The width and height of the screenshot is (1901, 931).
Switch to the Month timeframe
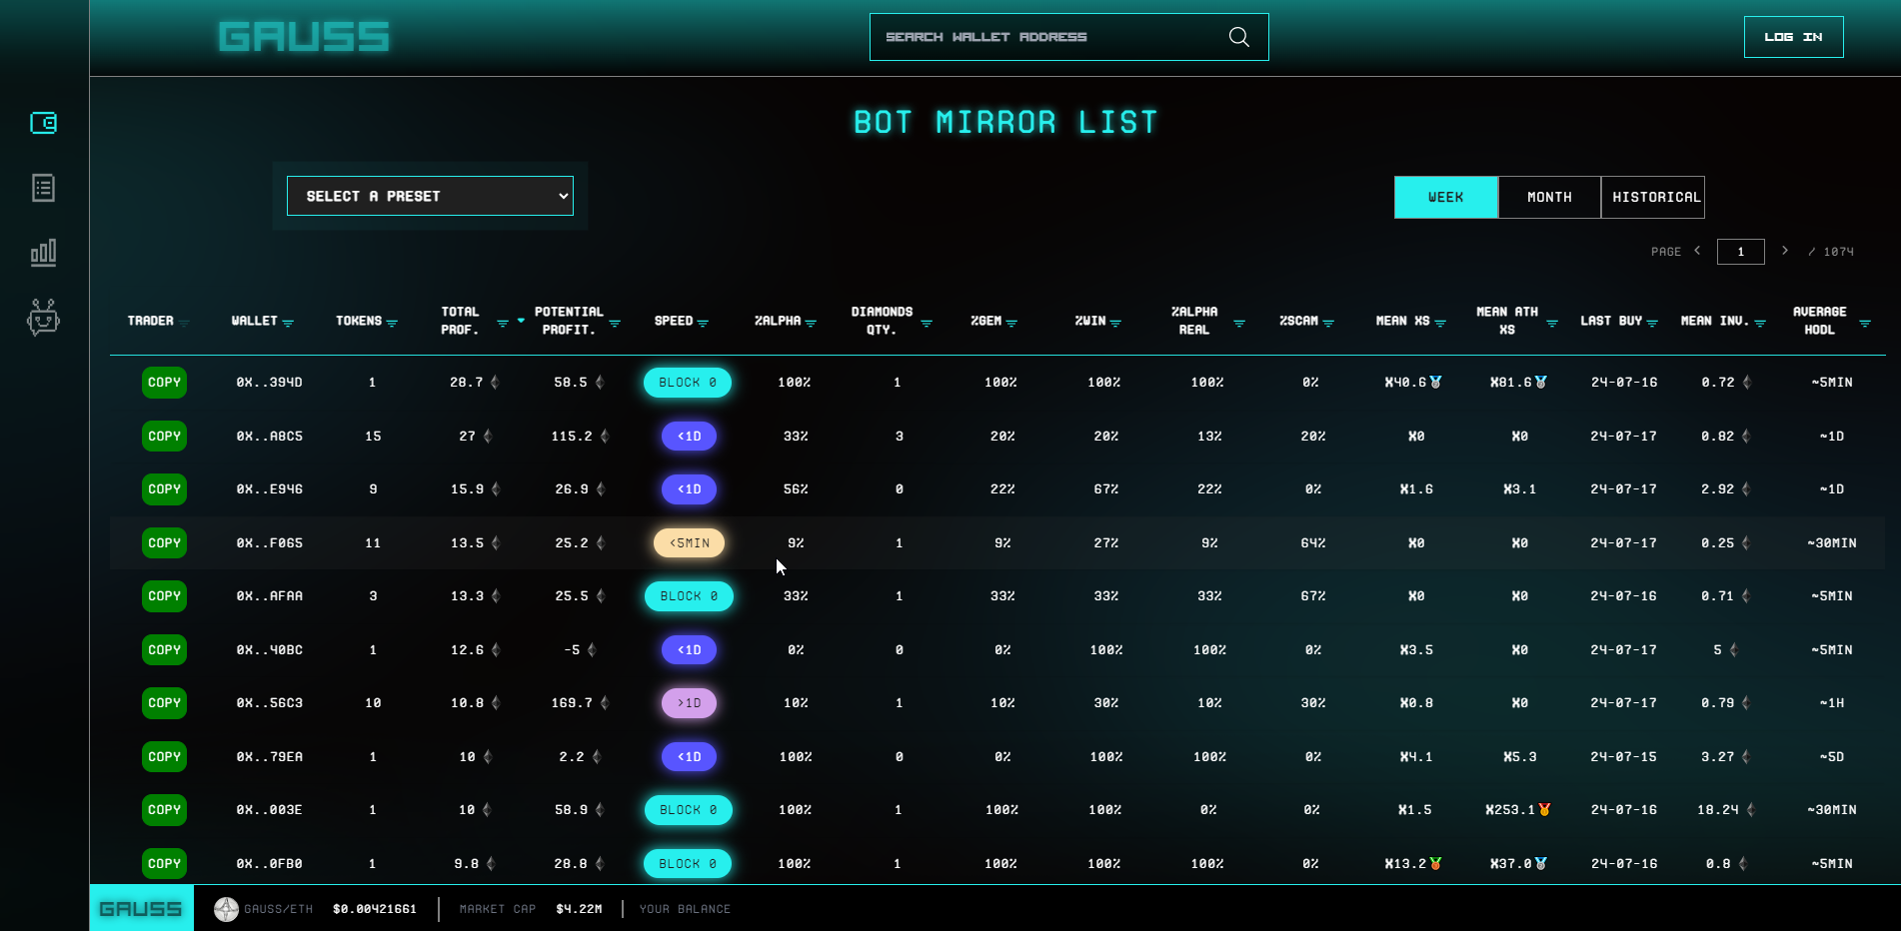coord(1549,198)
